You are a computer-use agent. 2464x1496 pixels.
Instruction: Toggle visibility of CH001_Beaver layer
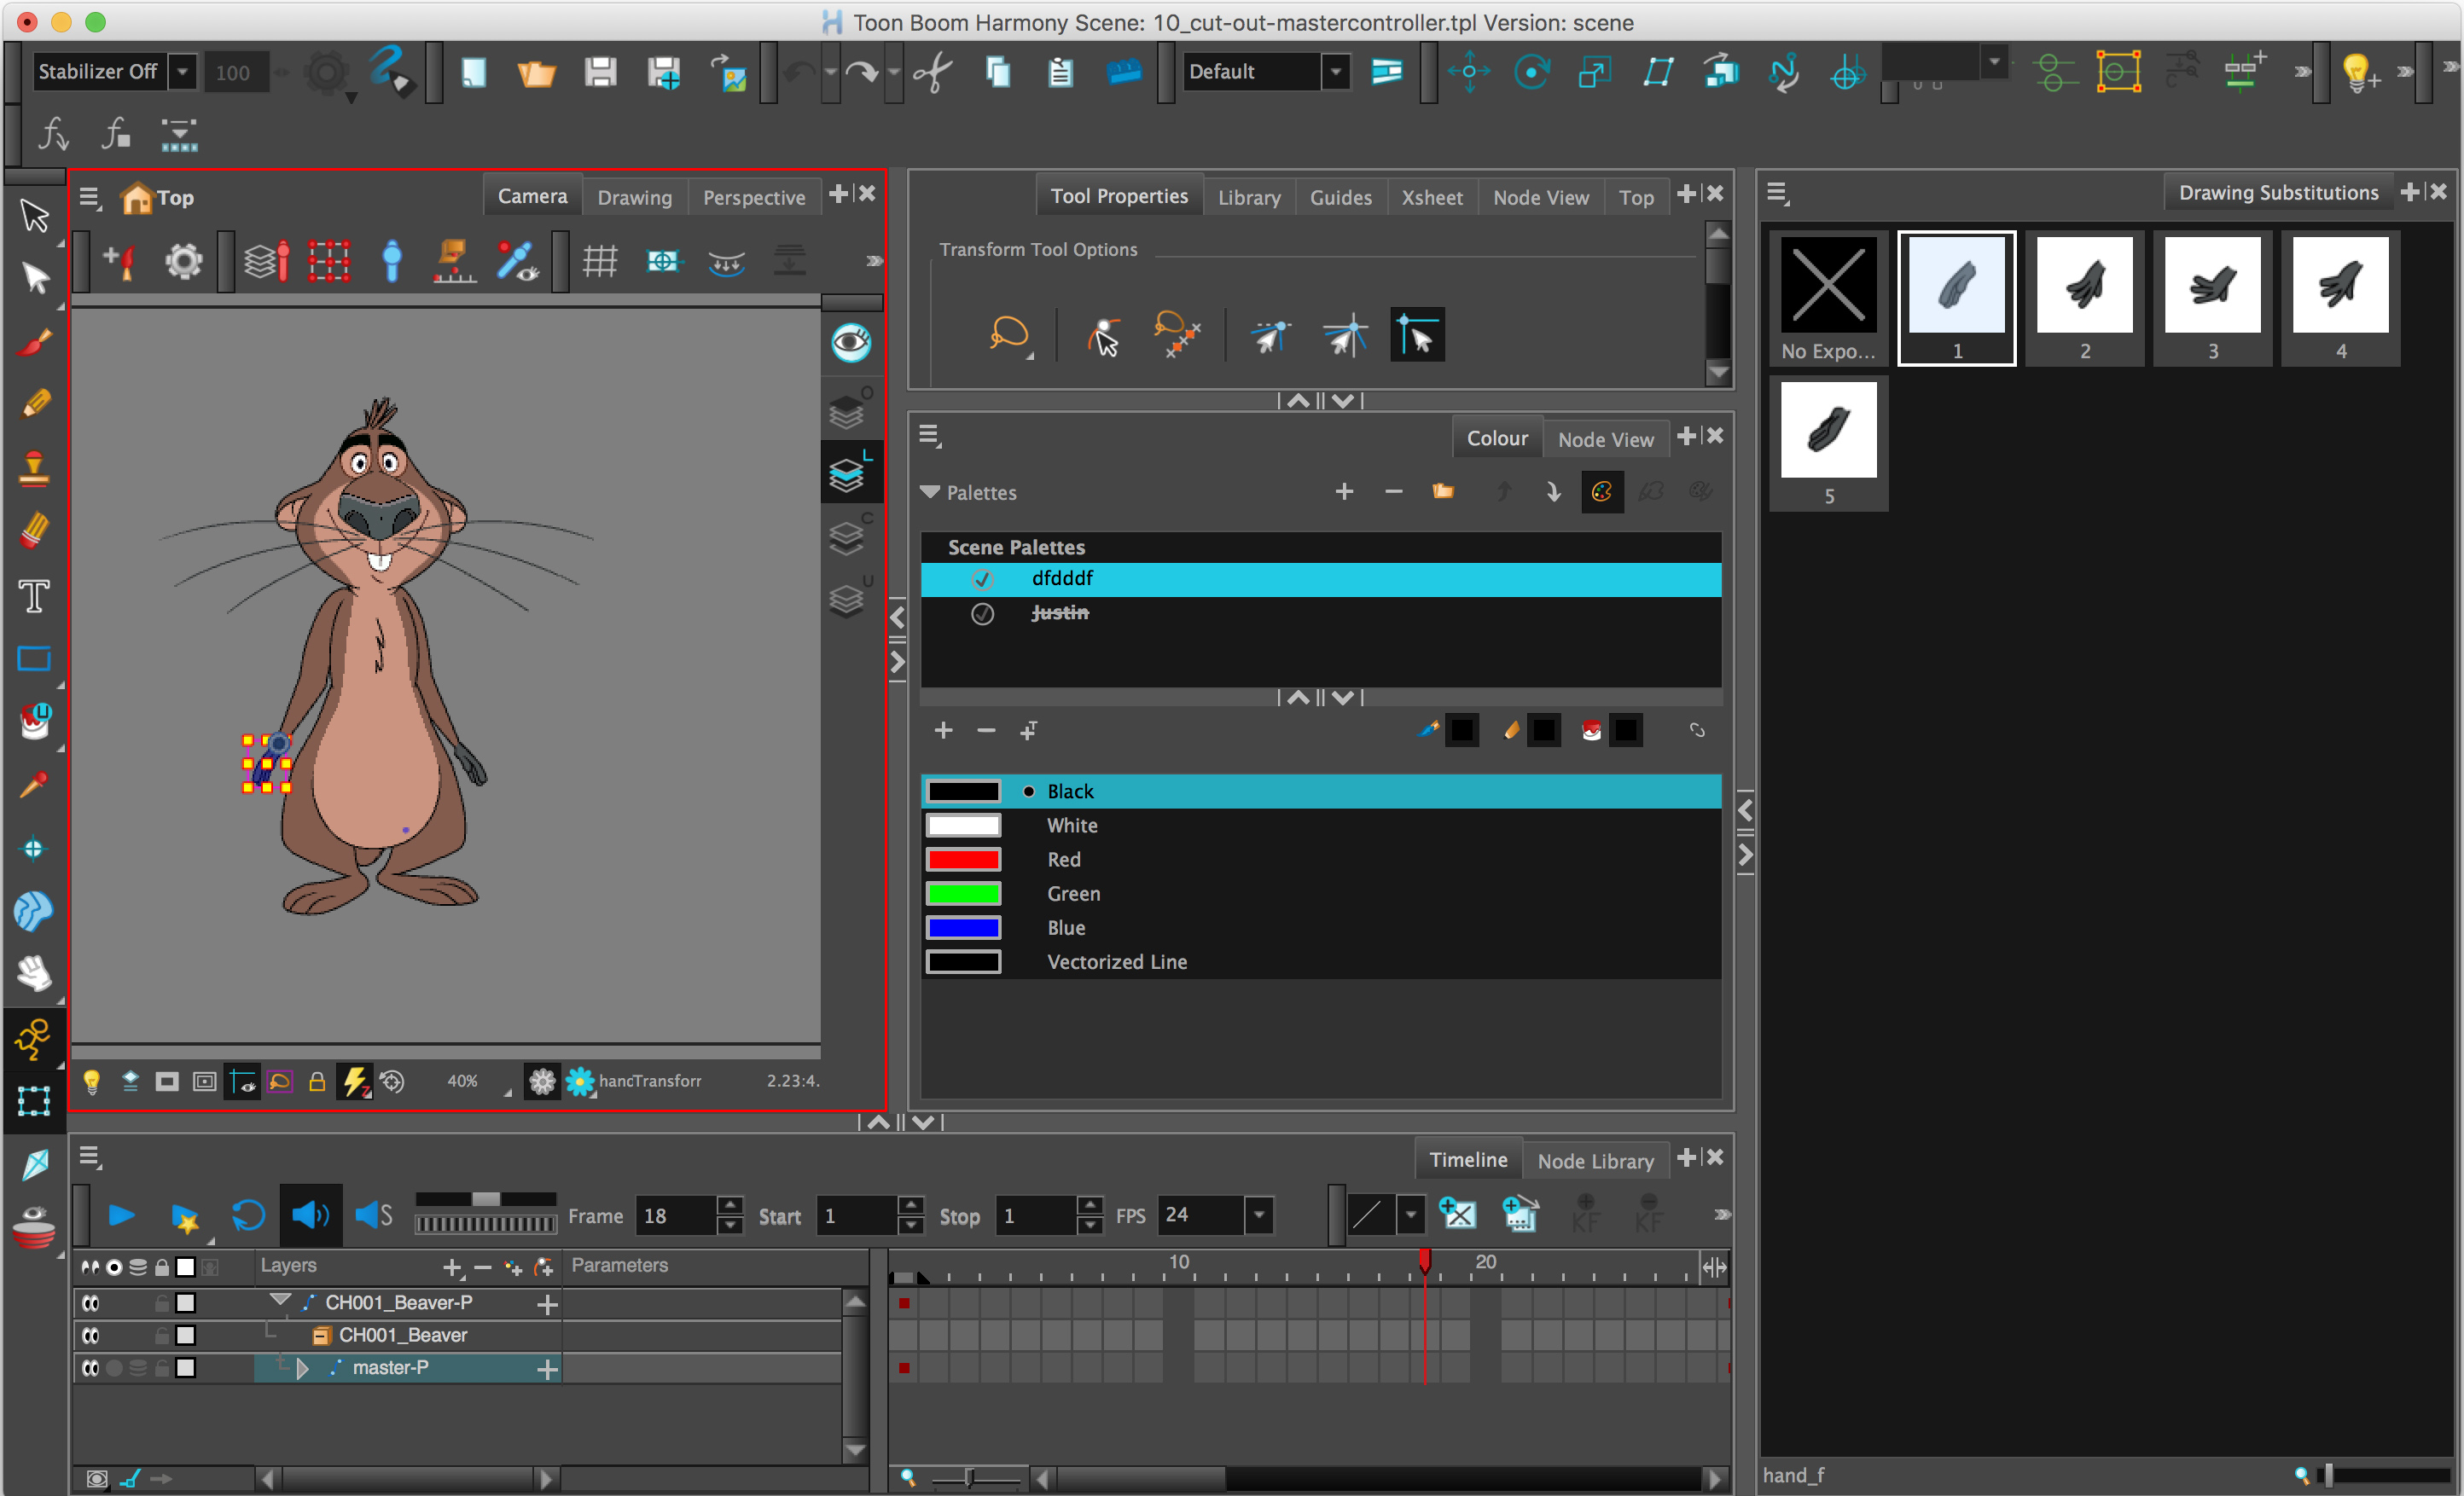click(91, 1335)
